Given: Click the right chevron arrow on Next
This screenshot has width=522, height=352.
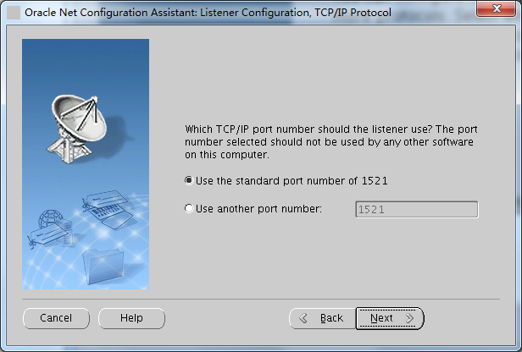Looking at the screenshot, I should [x=410, y=318].
